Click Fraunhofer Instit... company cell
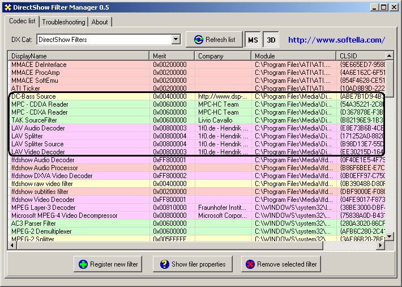Screen dimensions: 402x287 223,208
